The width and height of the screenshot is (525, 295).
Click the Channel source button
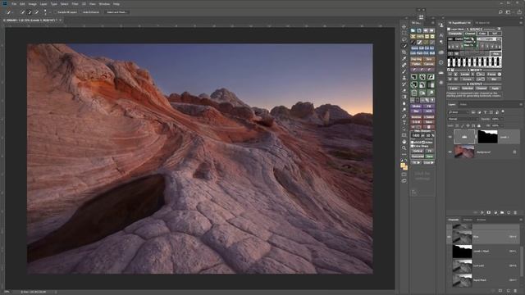[x=470, y=34]
